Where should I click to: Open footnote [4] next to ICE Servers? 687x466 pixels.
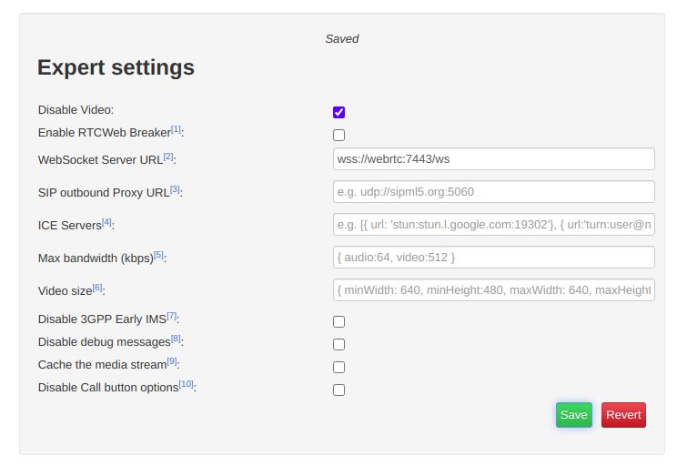tap(106, 222)
